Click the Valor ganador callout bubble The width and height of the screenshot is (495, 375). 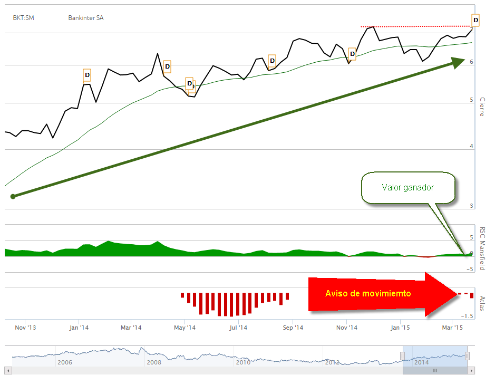(408, 188)
